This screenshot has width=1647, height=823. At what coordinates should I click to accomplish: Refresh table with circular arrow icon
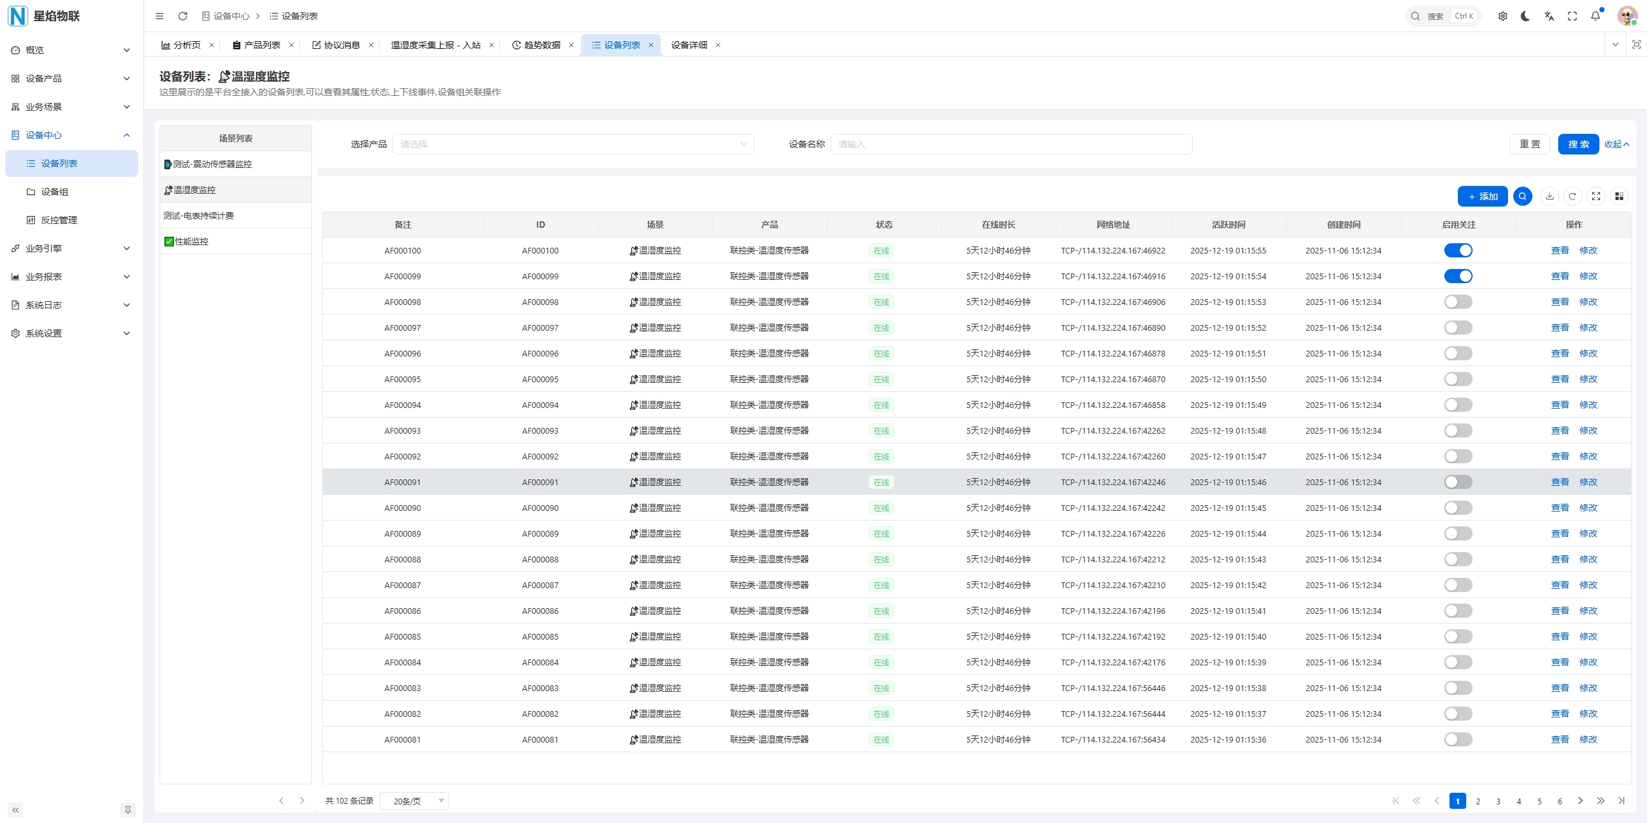click(1572, 196)
